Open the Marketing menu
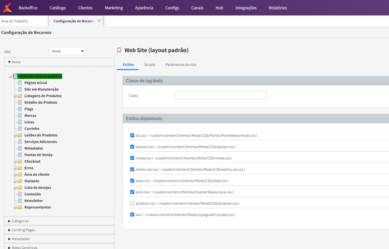 coord(114,8)
